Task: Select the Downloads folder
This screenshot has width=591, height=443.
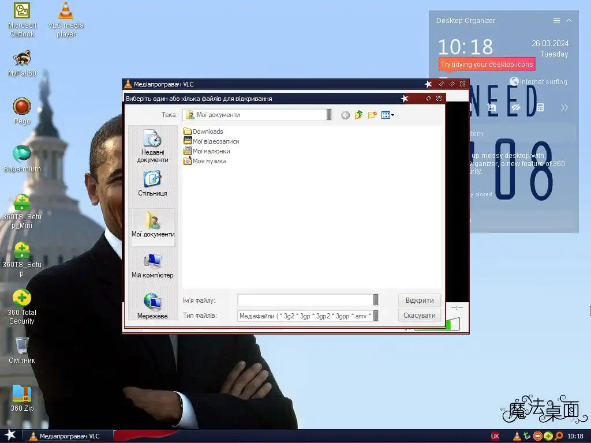Action: (x=203, y=132)
